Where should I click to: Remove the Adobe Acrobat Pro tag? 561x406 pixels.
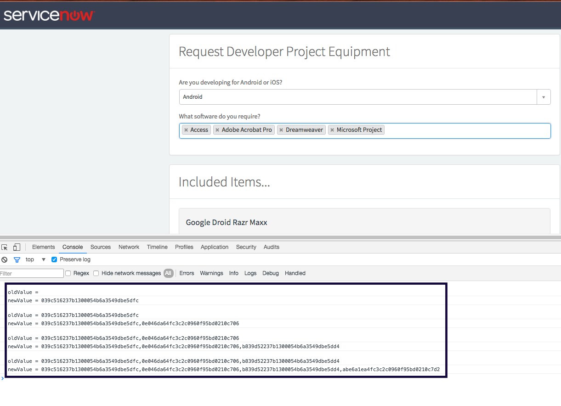217,130
